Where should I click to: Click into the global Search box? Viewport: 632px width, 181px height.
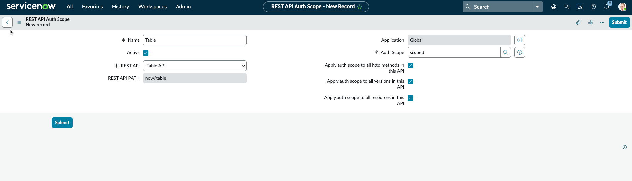497,7
